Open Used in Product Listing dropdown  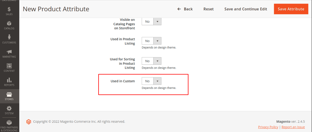click(151, 41)
